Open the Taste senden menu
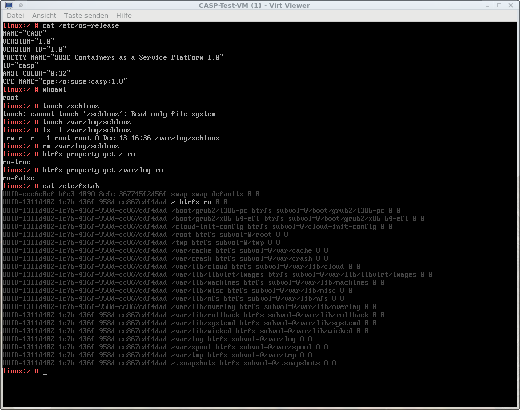Viewport: 520px width, 410px height. point(86,16)
